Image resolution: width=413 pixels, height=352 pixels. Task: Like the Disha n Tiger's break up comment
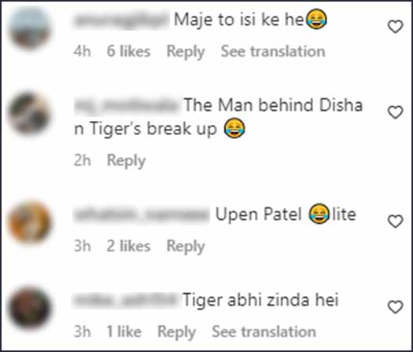tap(396, 112)
